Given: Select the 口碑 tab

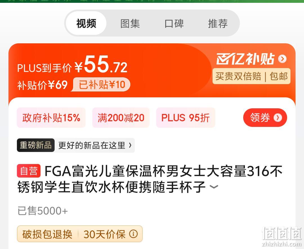Looking at the screenshot, I should (x=174, y=23).
